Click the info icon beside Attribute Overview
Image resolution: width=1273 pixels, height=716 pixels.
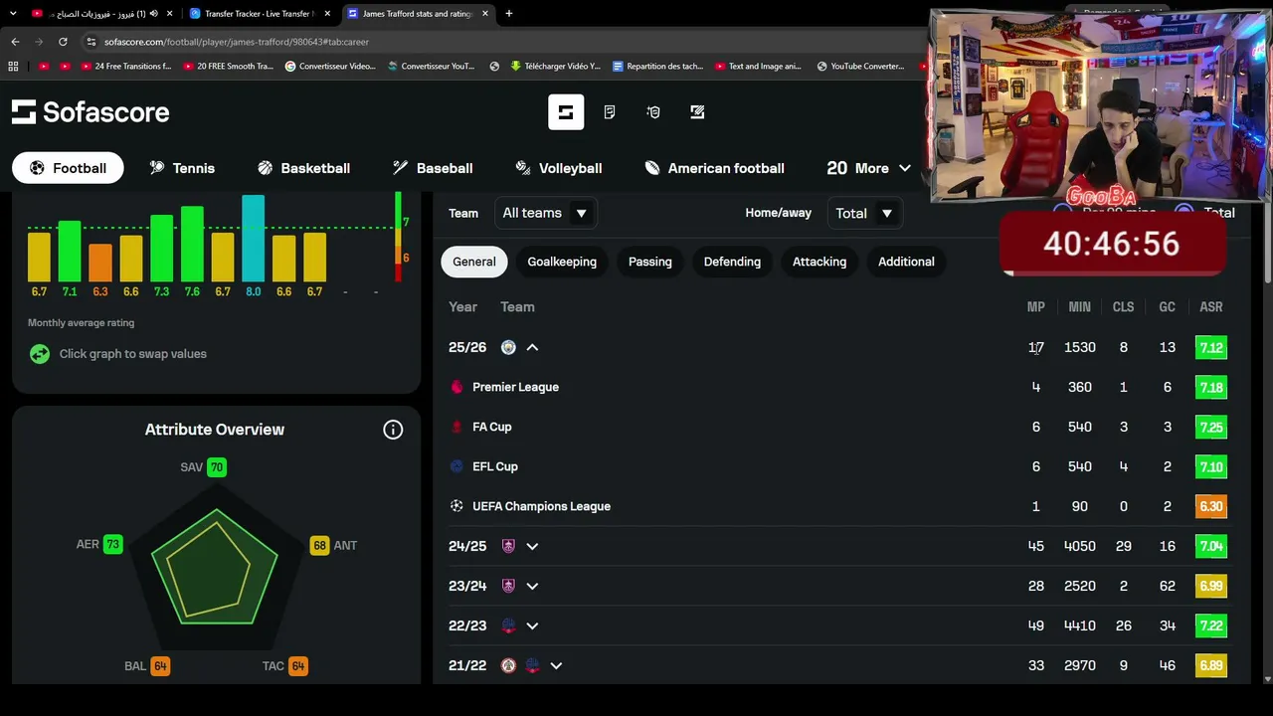393,430
